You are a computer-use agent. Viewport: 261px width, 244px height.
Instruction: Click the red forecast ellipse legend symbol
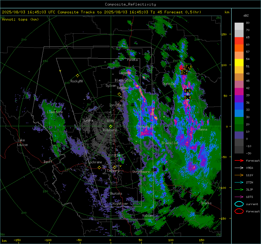point(239,211)
